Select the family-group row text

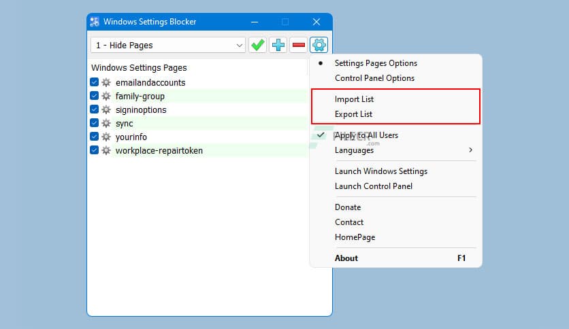[x=140, y=97]
